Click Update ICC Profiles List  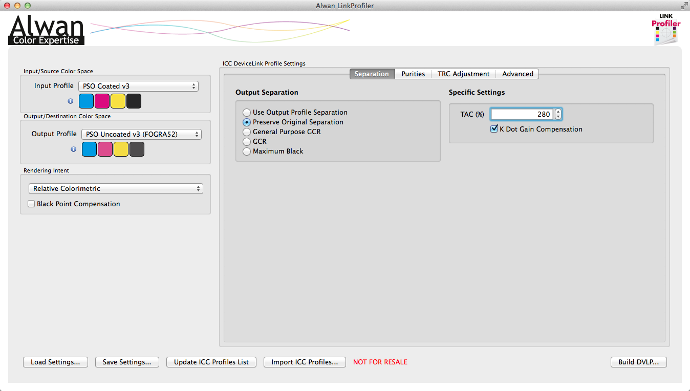(x=211, y=362)
